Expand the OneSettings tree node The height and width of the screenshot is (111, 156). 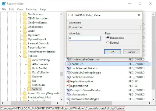click(20, 27)
